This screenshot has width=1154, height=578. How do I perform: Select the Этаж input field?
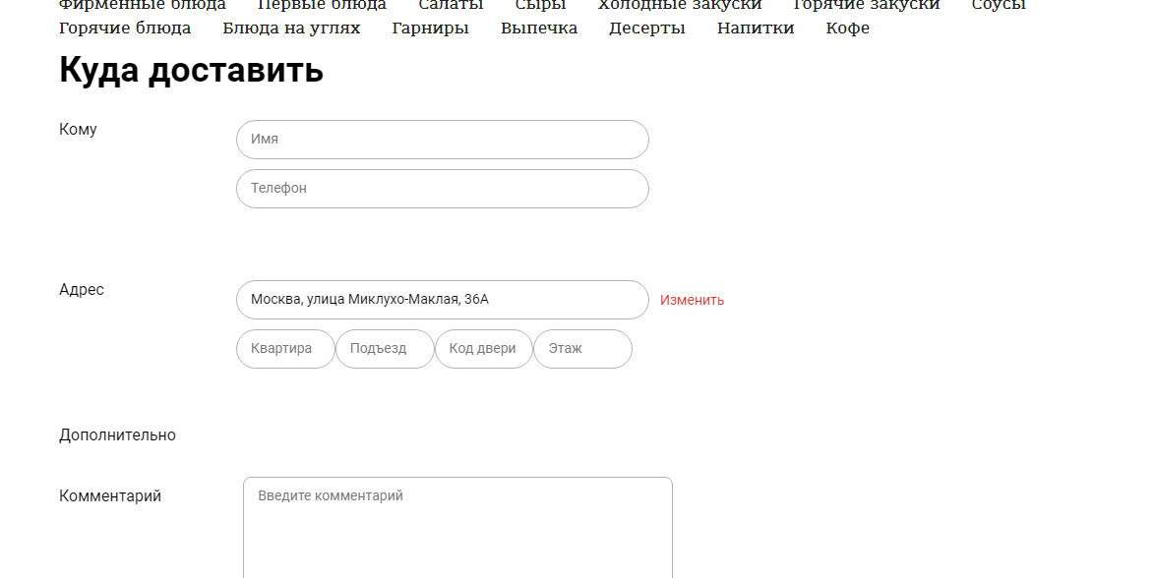(x=582, y=349)
